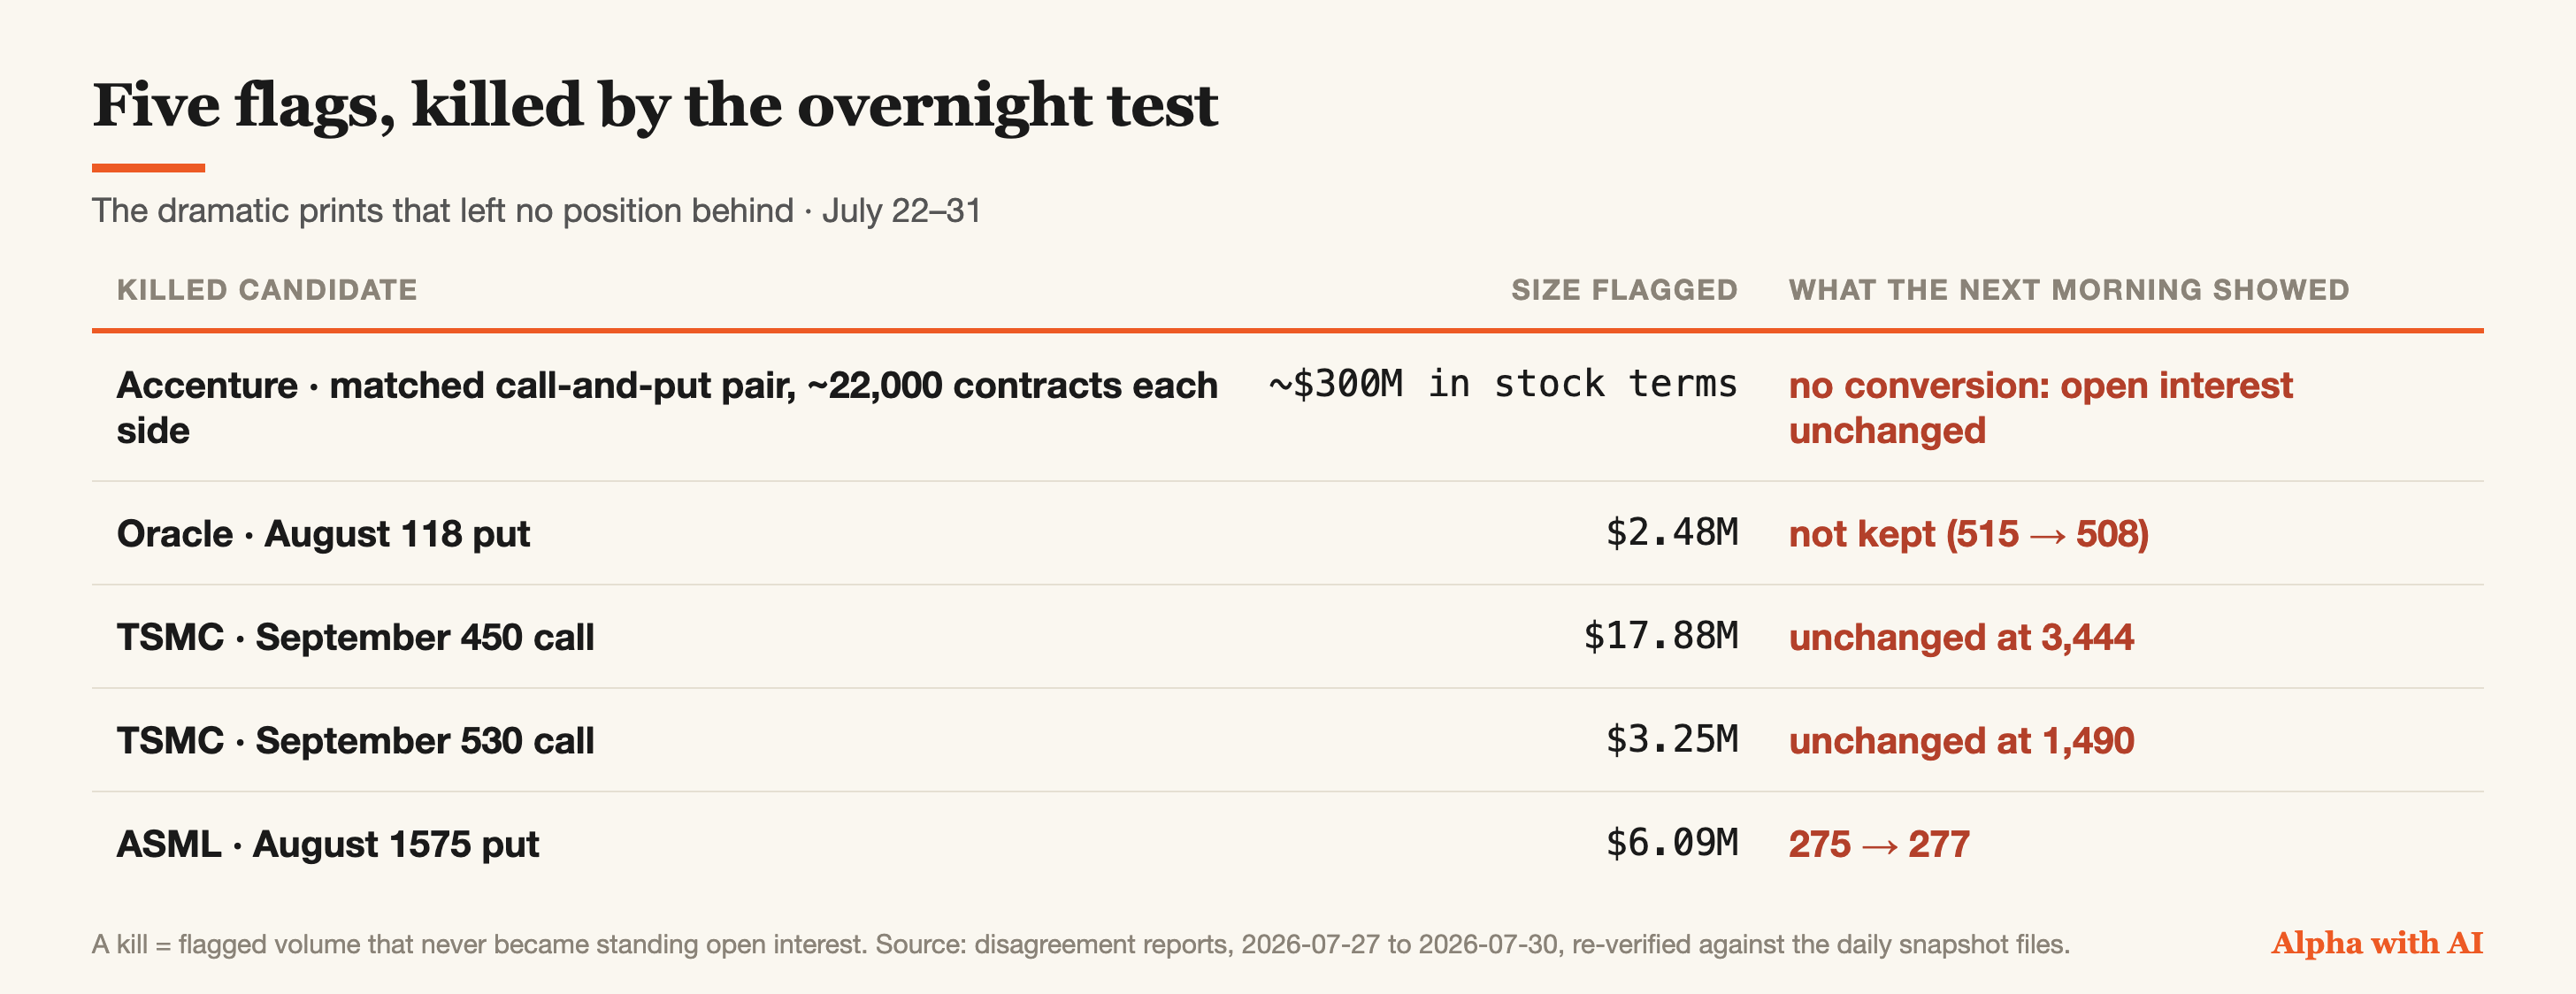Select the Oracle August 118 put row
The width and height of the screenshot is (2576, 994).
pyautogui.click(x=1288, y=533)
